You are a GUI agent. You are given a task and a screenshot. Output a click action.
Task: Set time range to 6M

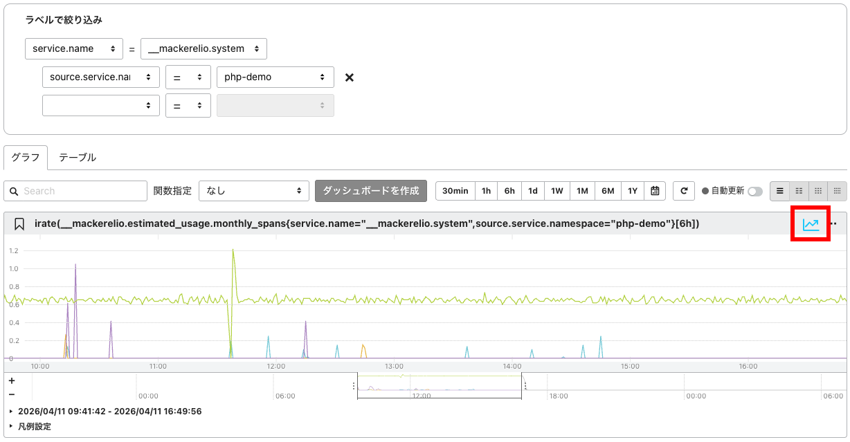(608, 191)
